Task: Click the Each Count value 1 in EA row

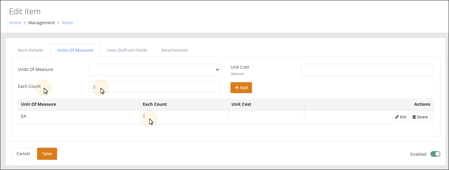Action: coord(144,116)
